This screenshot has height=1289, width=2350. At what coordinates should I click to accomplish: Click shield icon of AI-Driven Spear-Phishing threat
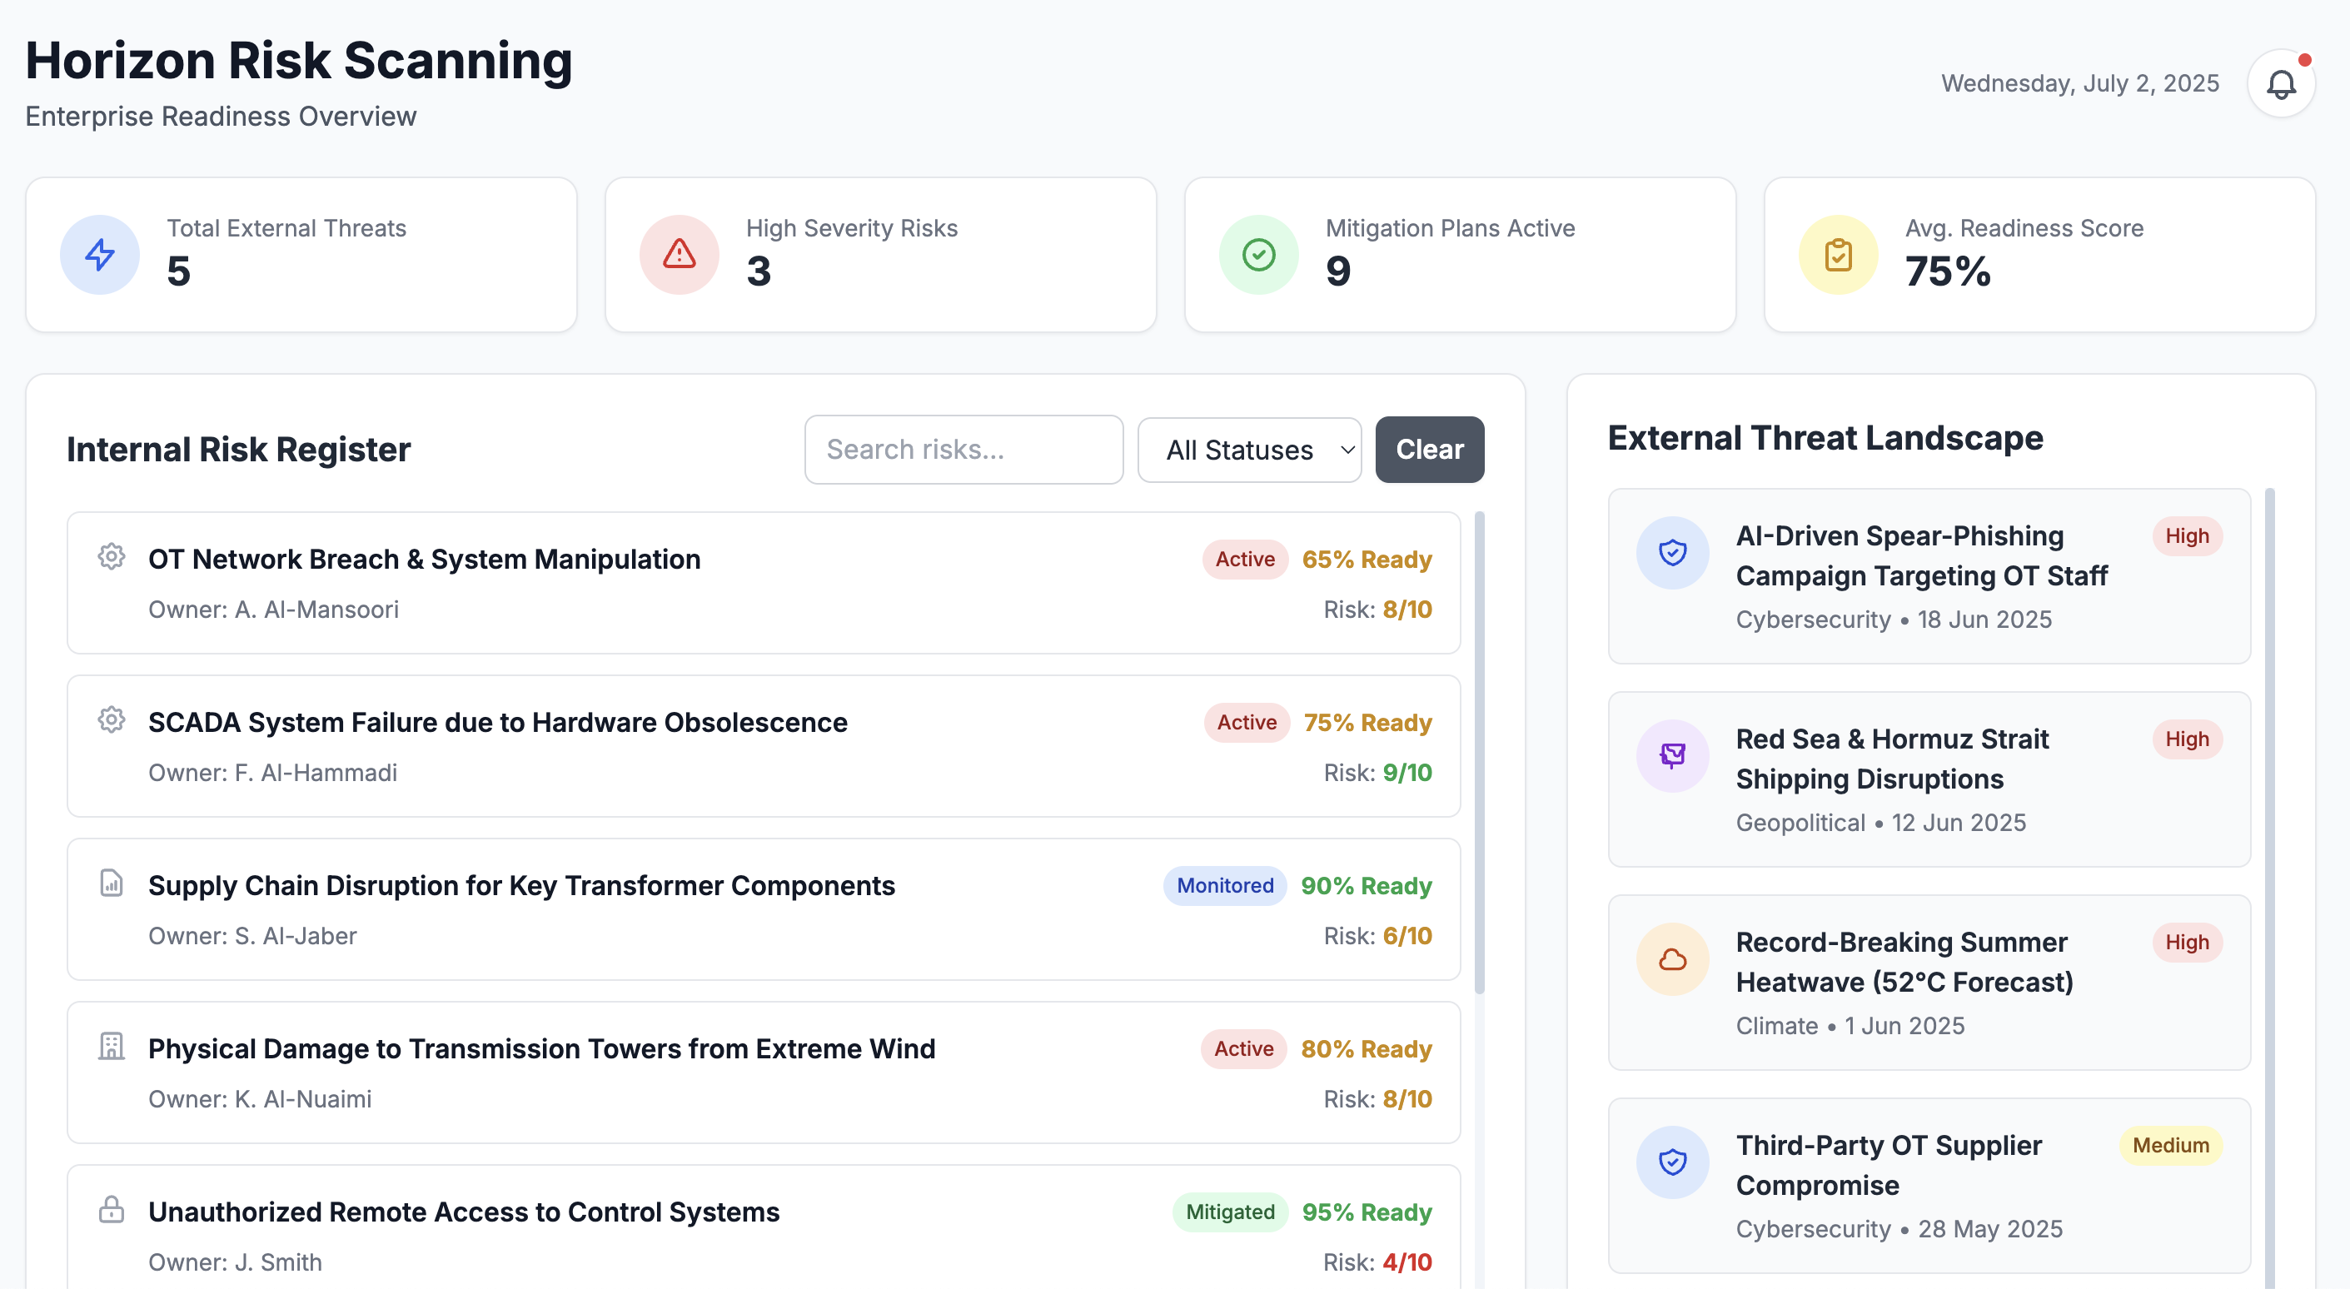(1672, 553)
